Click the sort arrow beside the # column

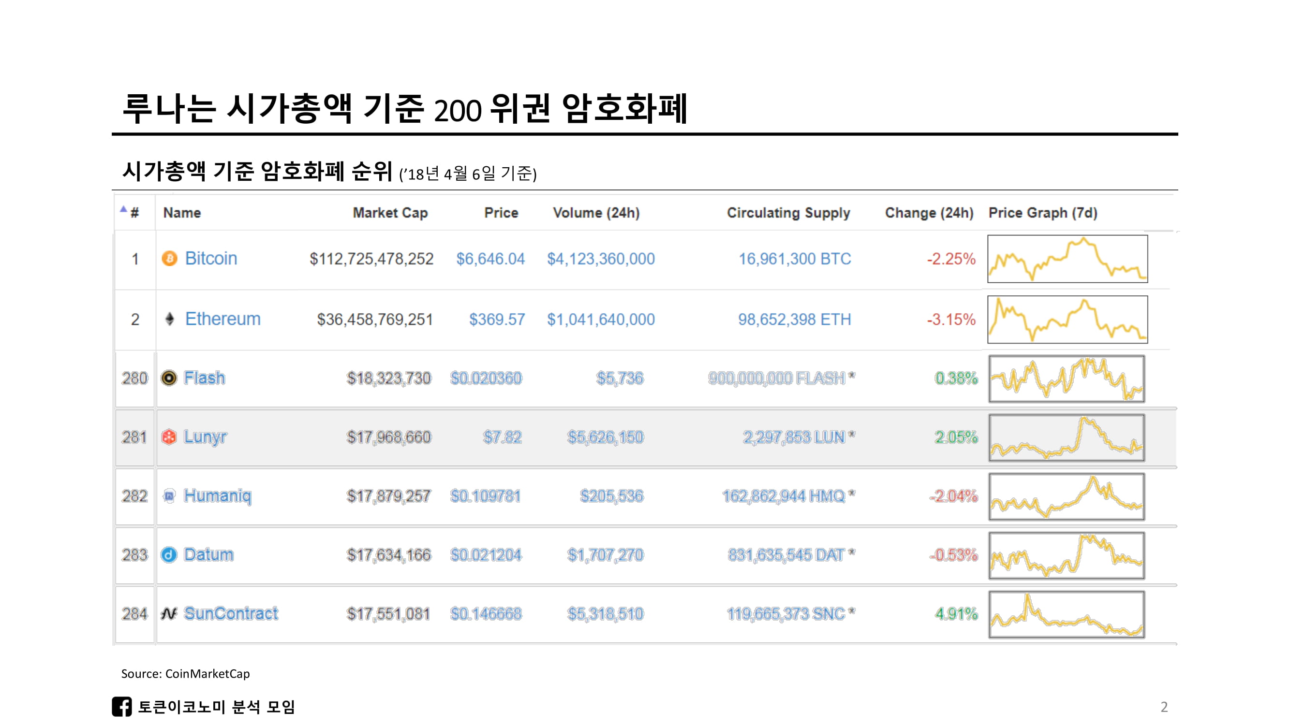pos(123,209)
